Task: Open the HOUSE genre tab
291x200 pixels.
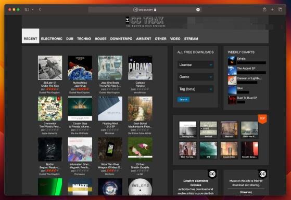Action: click(x=100, y=39)
